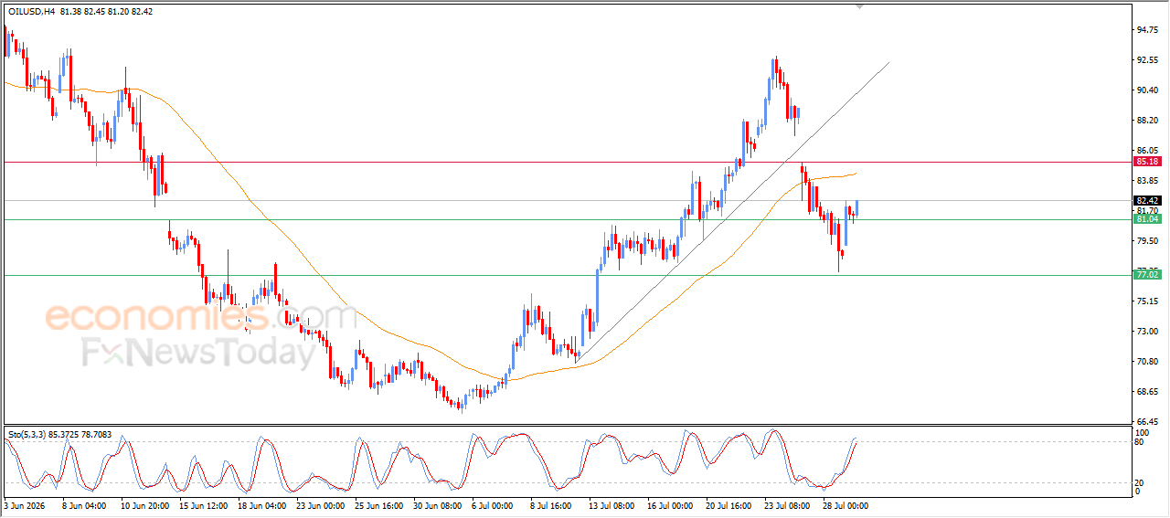1170x518 pixels.
Task: Select the black 82.42 current price tag
Action: [x=1147, y=200]
